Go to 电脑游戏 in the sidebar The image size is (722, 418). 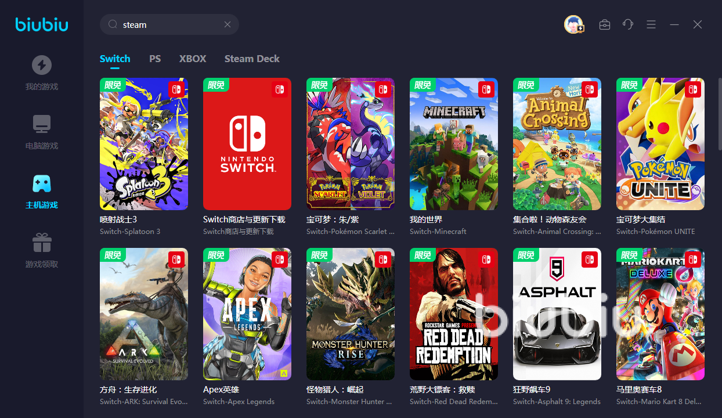pyautogui.click(x=41, y=131)
